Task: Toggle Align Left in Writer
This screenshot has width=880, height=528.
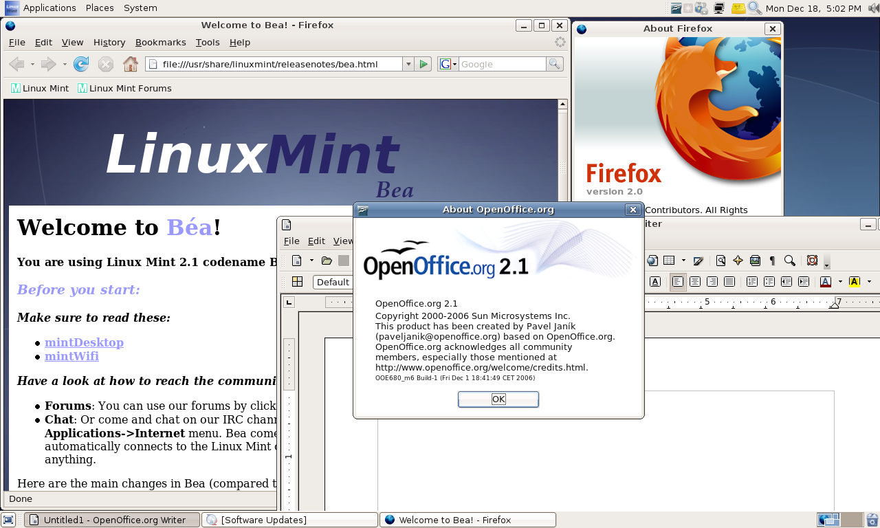Action: pyautogui.click(x=678, y=281)
